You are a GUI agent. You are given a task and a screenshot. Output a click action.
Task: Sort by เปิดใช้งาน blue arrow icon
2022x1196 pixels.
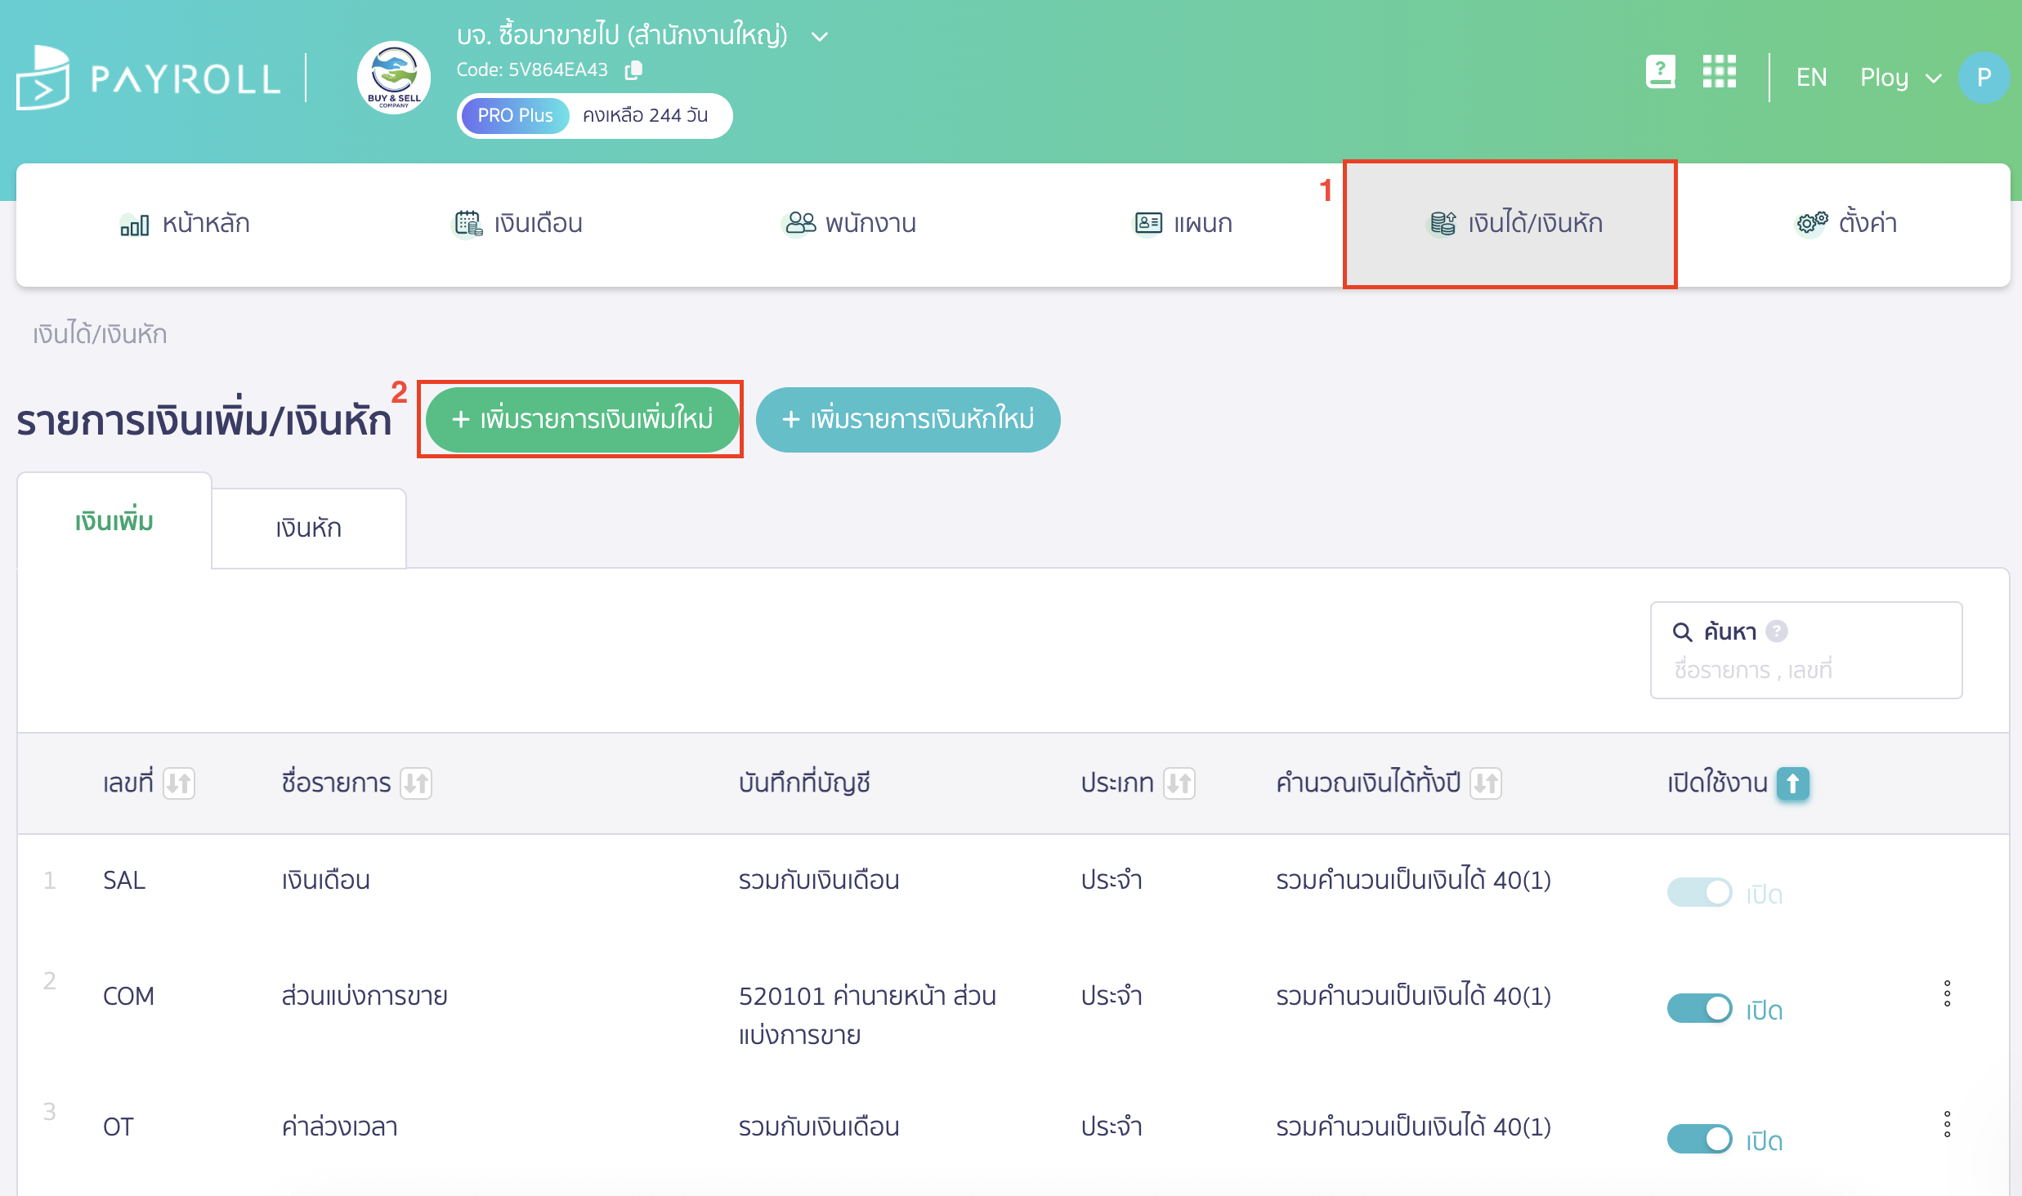(x=1792, y=783)
